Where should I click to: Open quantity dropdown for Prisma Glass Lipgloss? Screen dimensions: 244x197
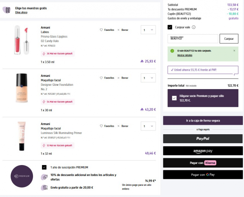tap(148, 30)
